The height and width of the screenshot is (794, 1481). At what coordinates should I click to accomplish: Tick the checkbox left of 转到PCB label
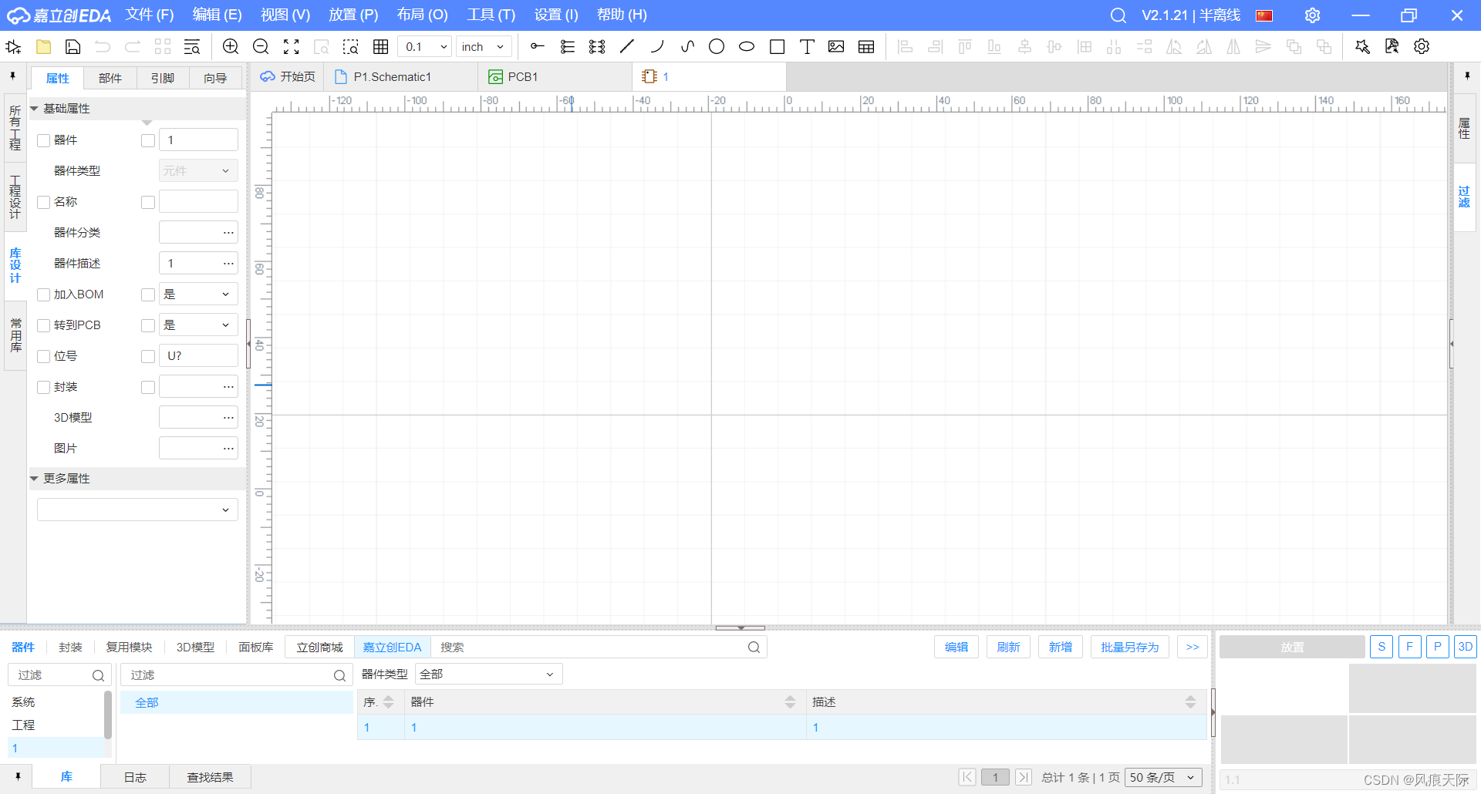(44, 325)
